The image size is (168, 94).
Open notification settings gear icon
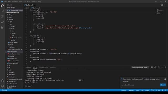click(x=165, y=79)
